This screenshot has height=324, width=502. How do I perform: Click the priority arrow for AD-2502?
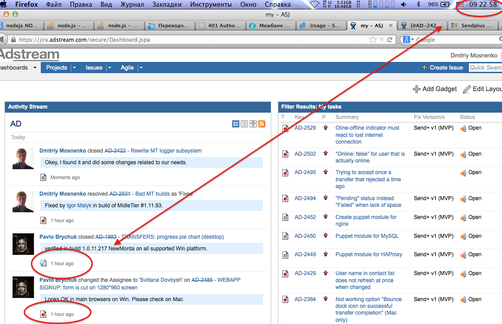pos(325,153)
